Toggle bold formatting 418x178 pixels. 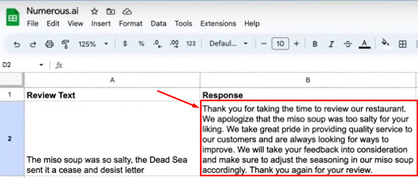coord(315,44)
